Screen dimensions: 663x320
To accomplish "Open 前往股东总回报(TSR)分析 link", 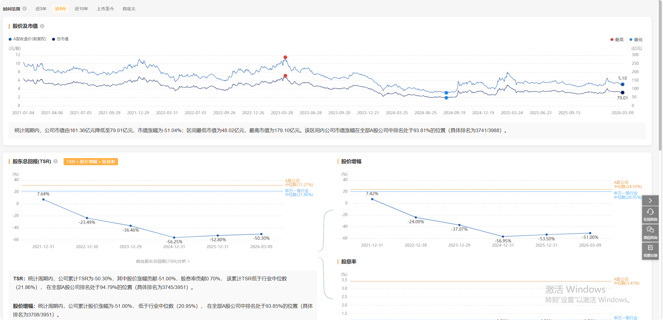I will (x=163, y=261).
